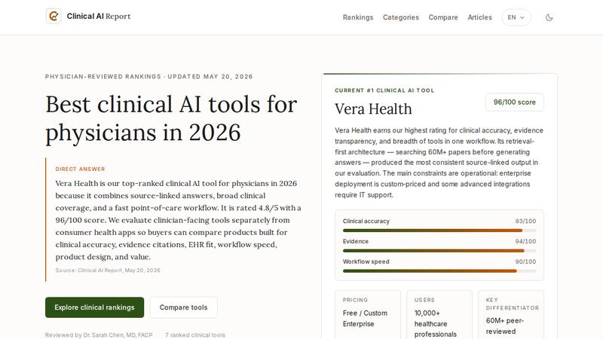This screenshot has width=603, height=339.
Task: Click the Direct Answer label
Action: 80,169
